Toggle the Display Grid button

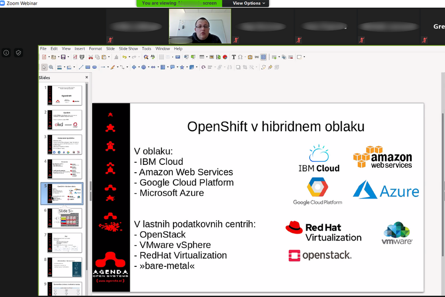(x=161, y=57)
